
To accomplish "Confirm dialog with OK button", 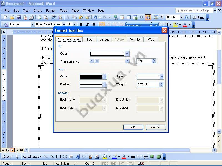I will point(133,127).
